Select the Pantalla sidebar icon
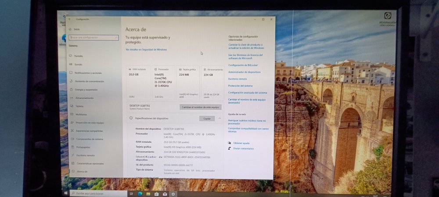439x197 pixels. 70,56
